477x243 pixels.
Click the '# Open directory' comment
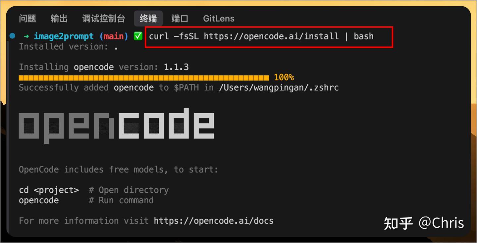point(129,190)
